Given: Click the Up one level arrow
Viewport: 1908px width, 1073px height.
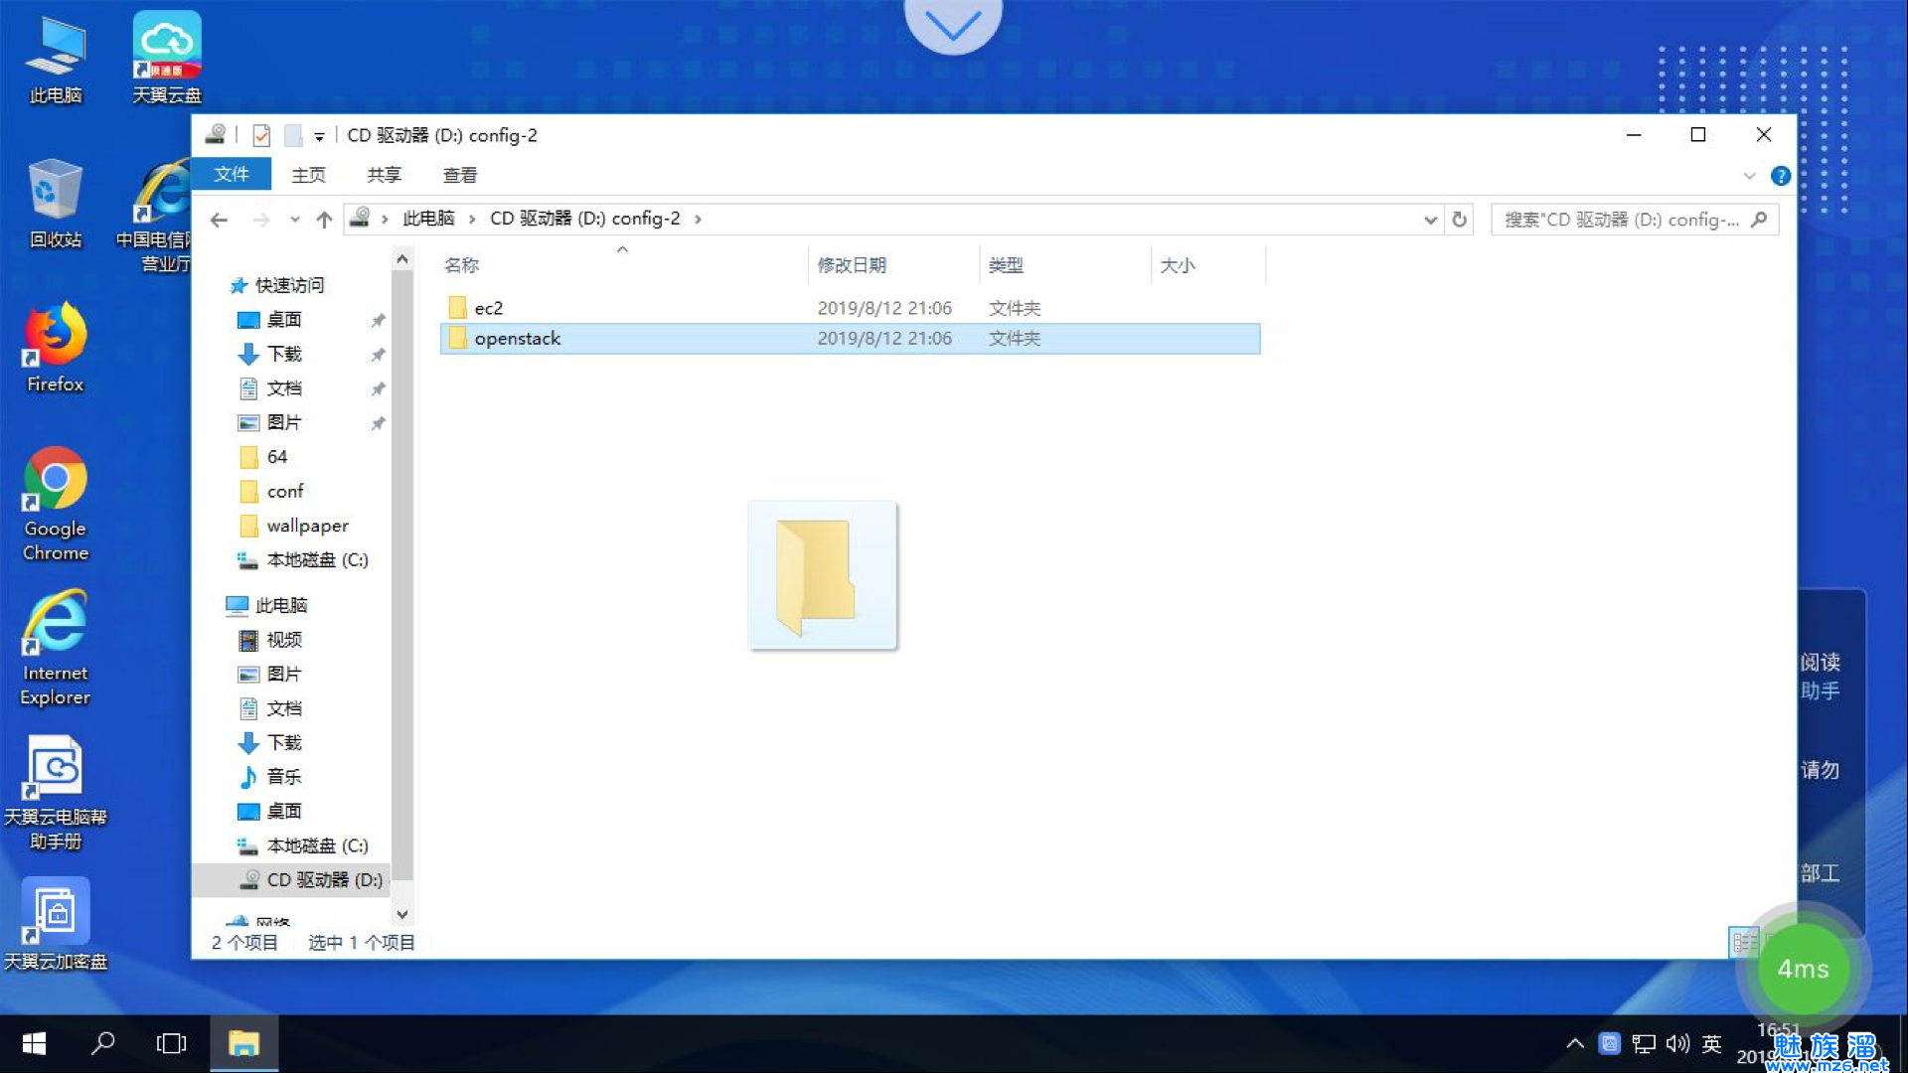Looking at the screenshot, I should coord(324,220).
